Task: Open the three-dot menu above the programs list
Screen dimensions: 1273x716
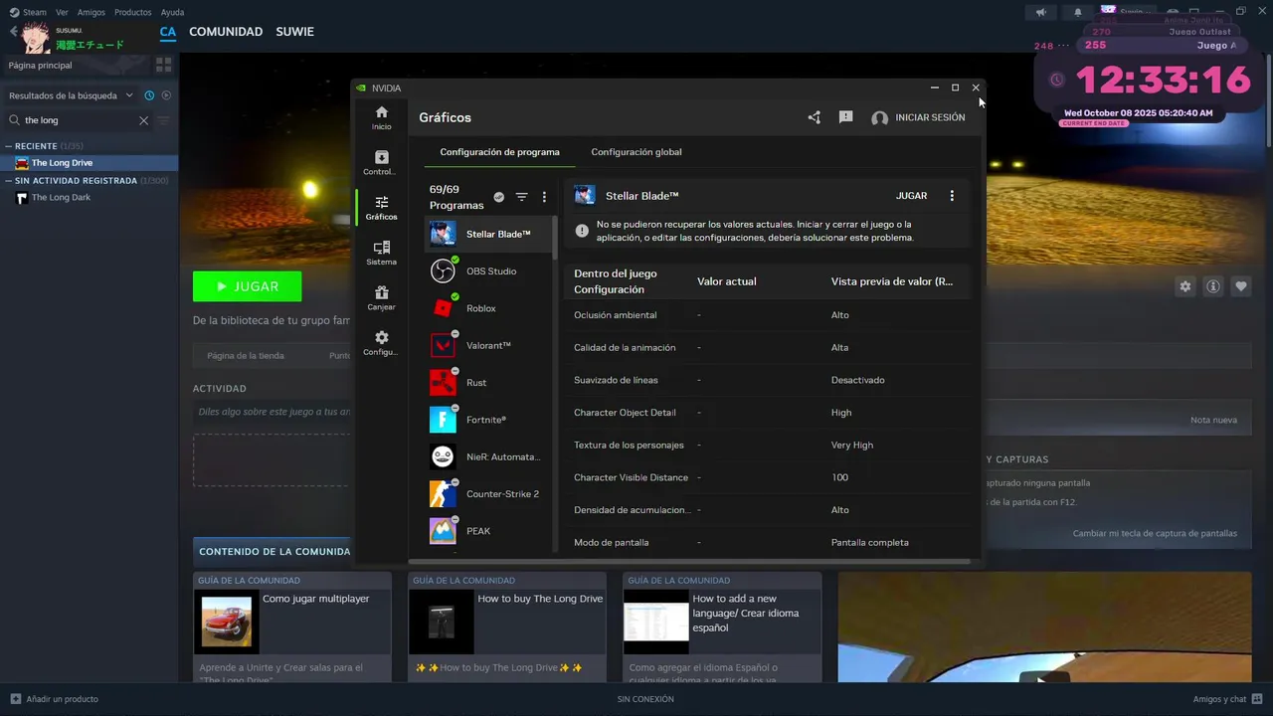Action: (544, 197)
